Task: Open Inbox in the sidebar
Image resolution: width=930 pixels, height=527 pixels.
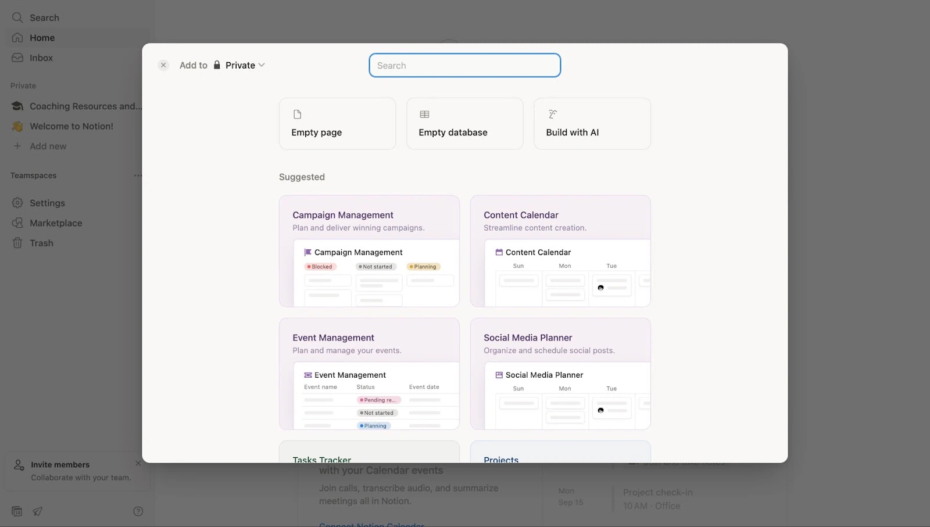Action: click(77, 58)
